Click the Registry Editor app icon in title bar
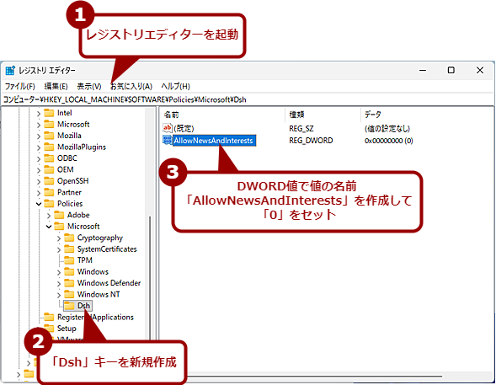The width and height of the screenshot is (496, 385). [10, 70]
